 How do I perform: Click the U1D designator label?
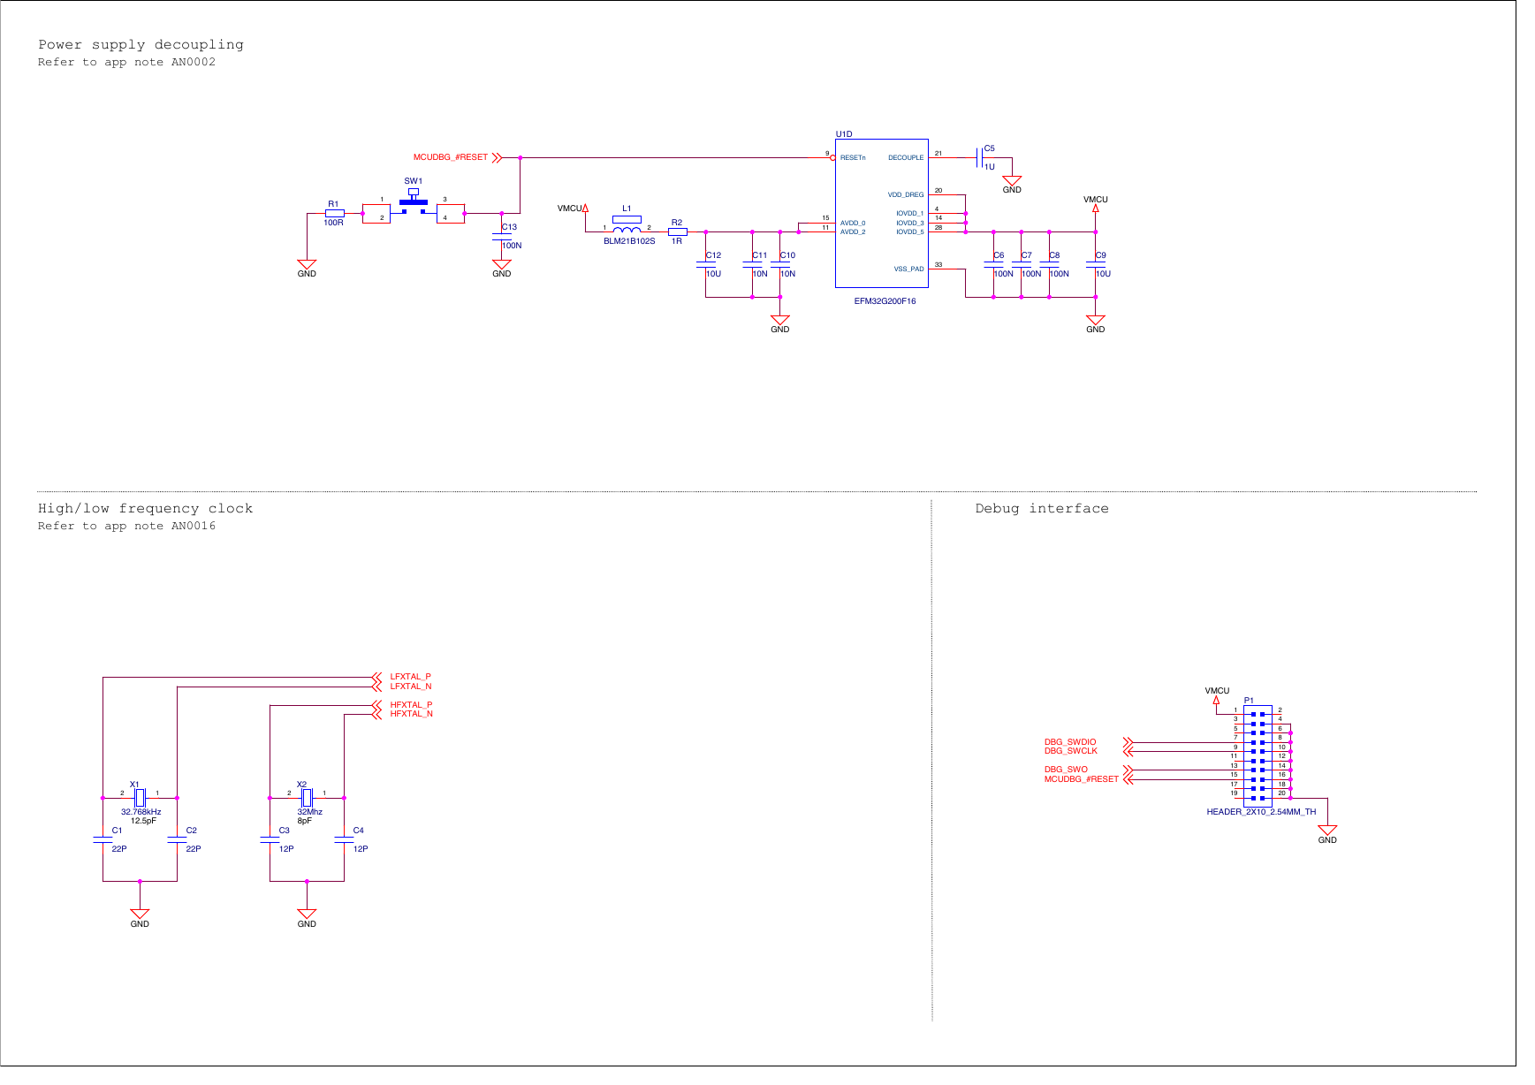[x=844, y=134]
